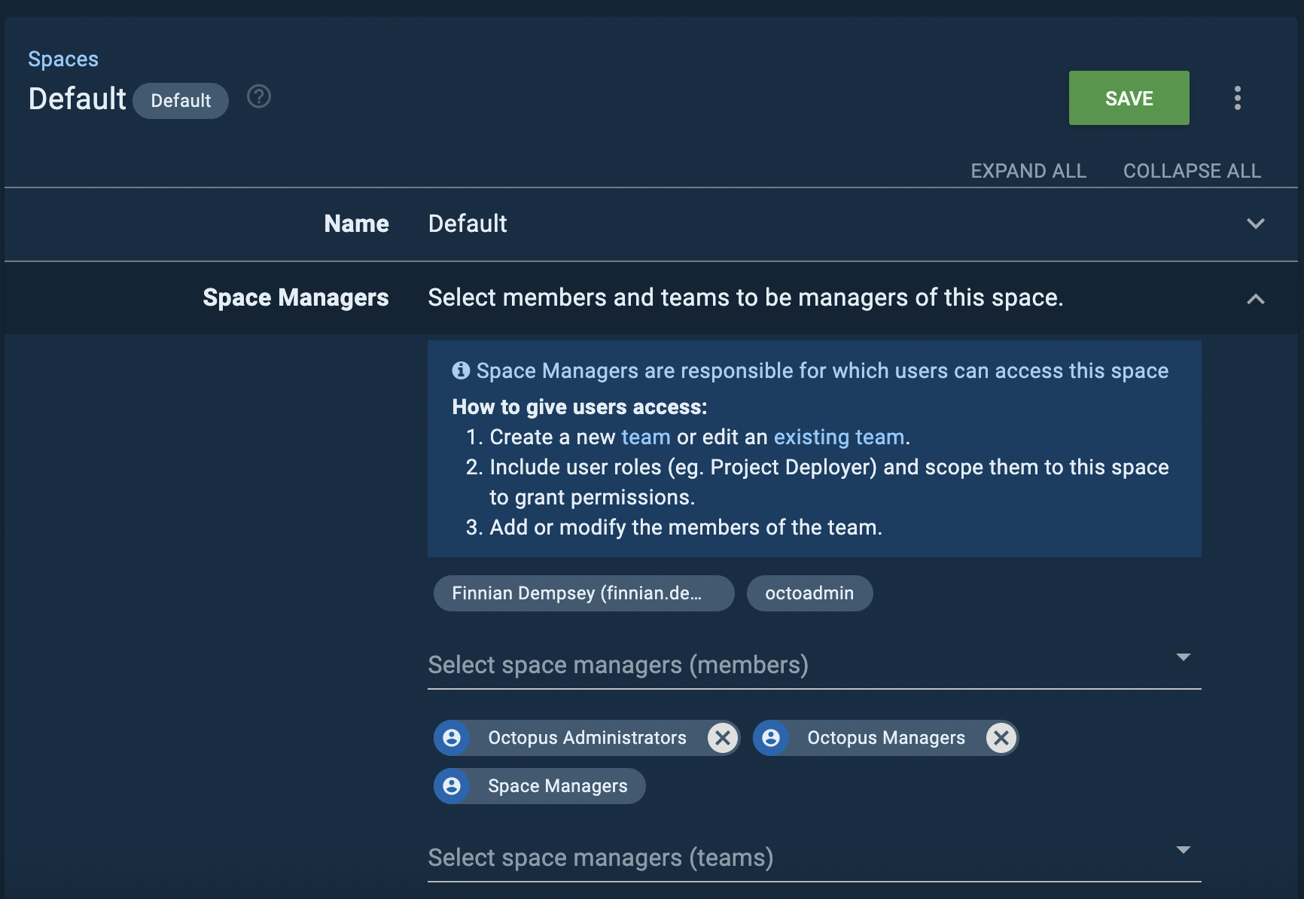This screenshot has width=1304, height=899.
Task: Open the existing team link
Action: (x=839, y=437)
